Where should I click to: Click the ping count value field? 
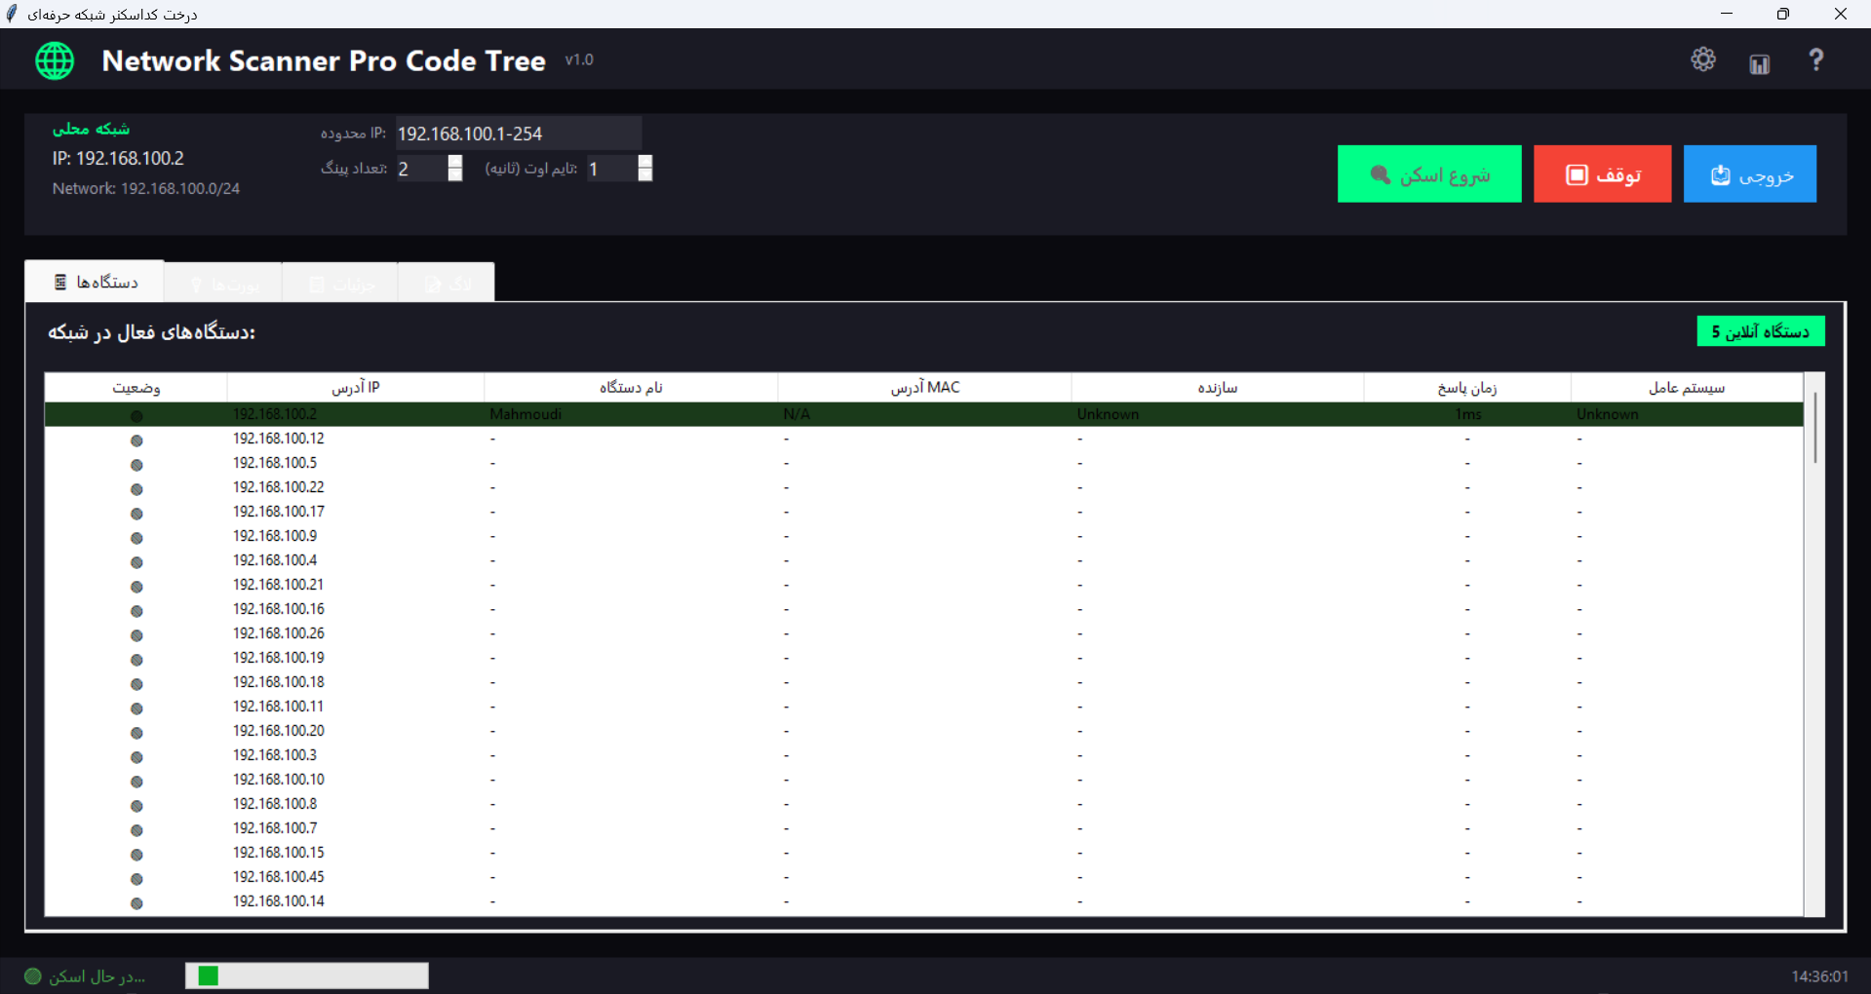[x=421, y=169]
